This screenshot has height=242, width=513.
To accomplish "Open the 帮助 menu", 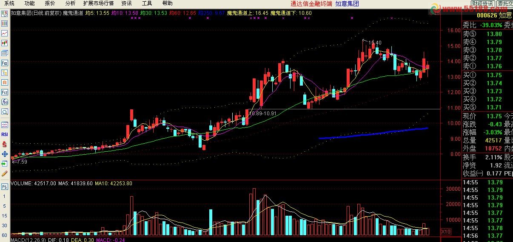I will coord(167,3).
